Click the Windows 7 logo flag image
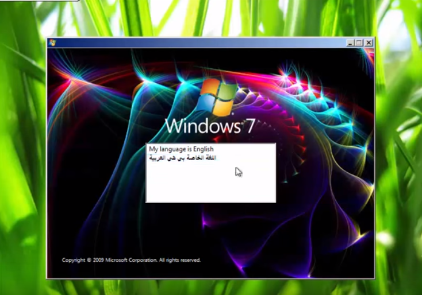The height and width of the screenshot is (295, 422). pyautogui.click(x=217, y=98)
